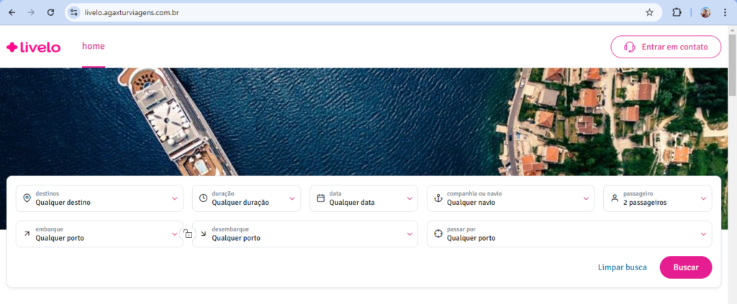This screenshot has width=737, height=304.
Task: Click the data calendar icon
Action: [321, 198]
